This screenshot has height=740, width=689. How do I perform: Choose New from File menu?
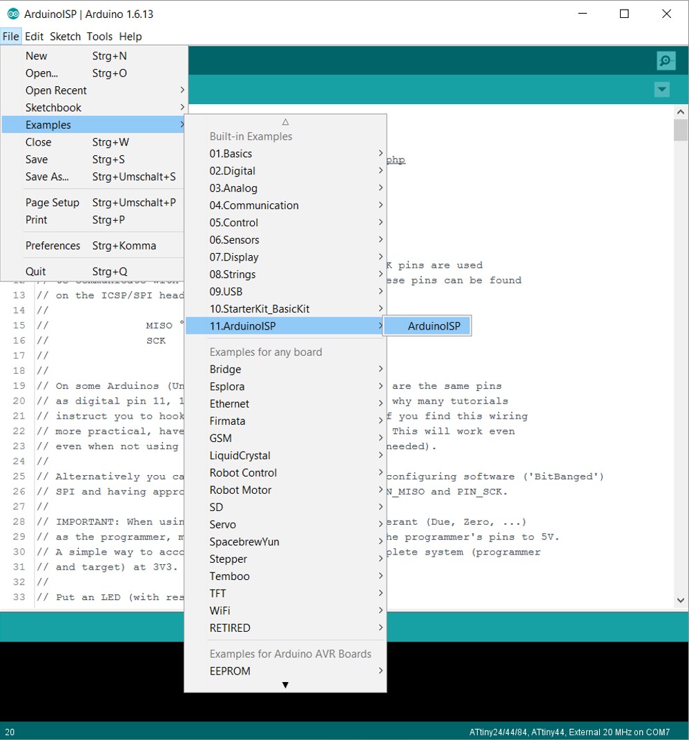pyautogui.click(x=93, y=56)
